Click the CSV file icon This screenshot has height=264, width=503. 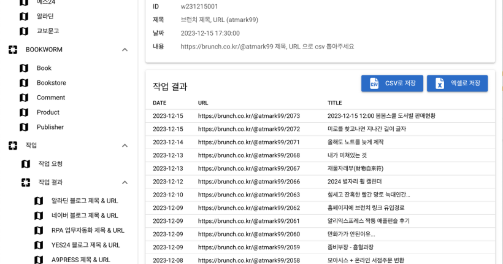click(x=374, y=83)
